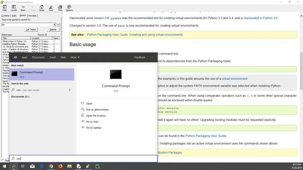Open Windows Start button
Image resolution: width=303 pixels, height=170 pixels.
(x=4, y=166)
